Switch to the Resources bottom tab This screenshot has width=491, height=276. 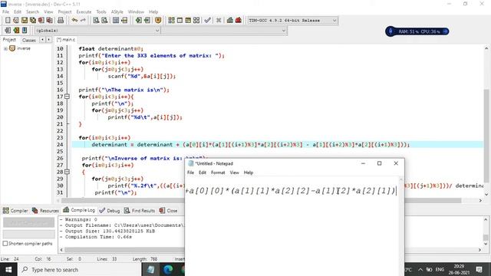tap(46, 211)
